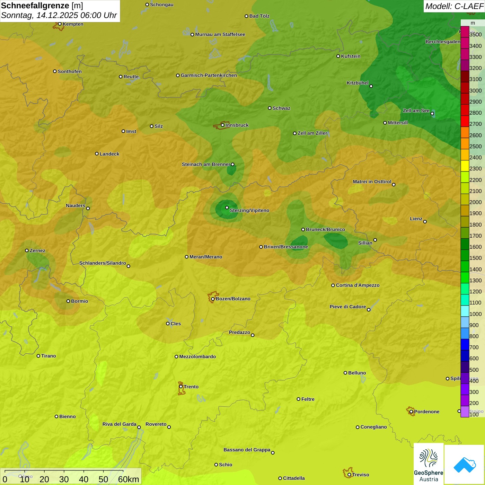Image resolution: width=485 pixels, height=485 pixels.
Task: Click the Zernez label
Action: coord(37,250)
